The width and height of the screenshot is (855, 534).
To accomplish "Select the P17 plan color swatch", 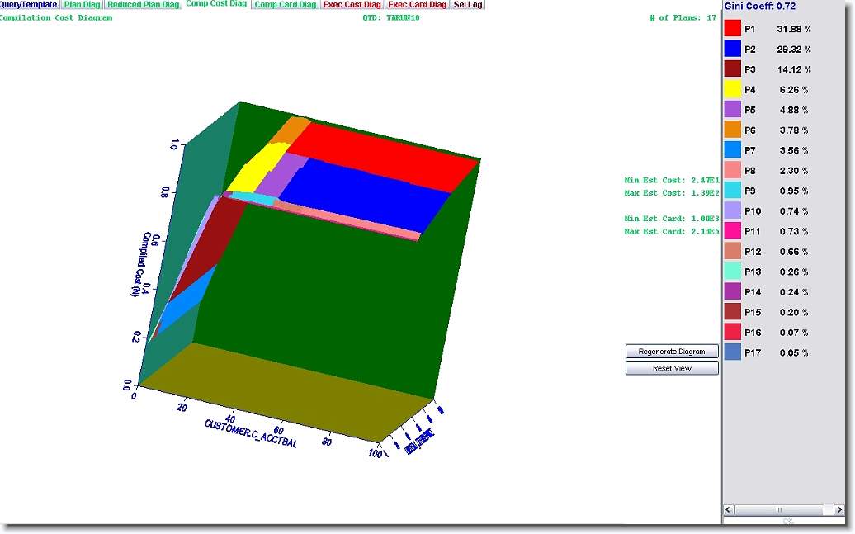I will (733, 352).
